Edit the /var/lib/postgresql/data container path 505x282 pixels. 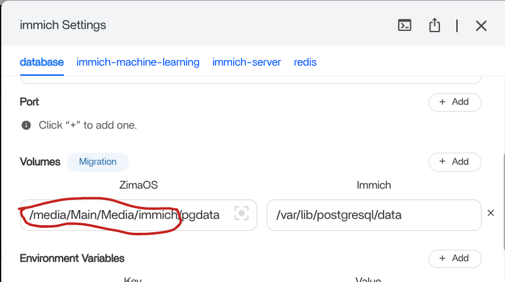[374, 214]
